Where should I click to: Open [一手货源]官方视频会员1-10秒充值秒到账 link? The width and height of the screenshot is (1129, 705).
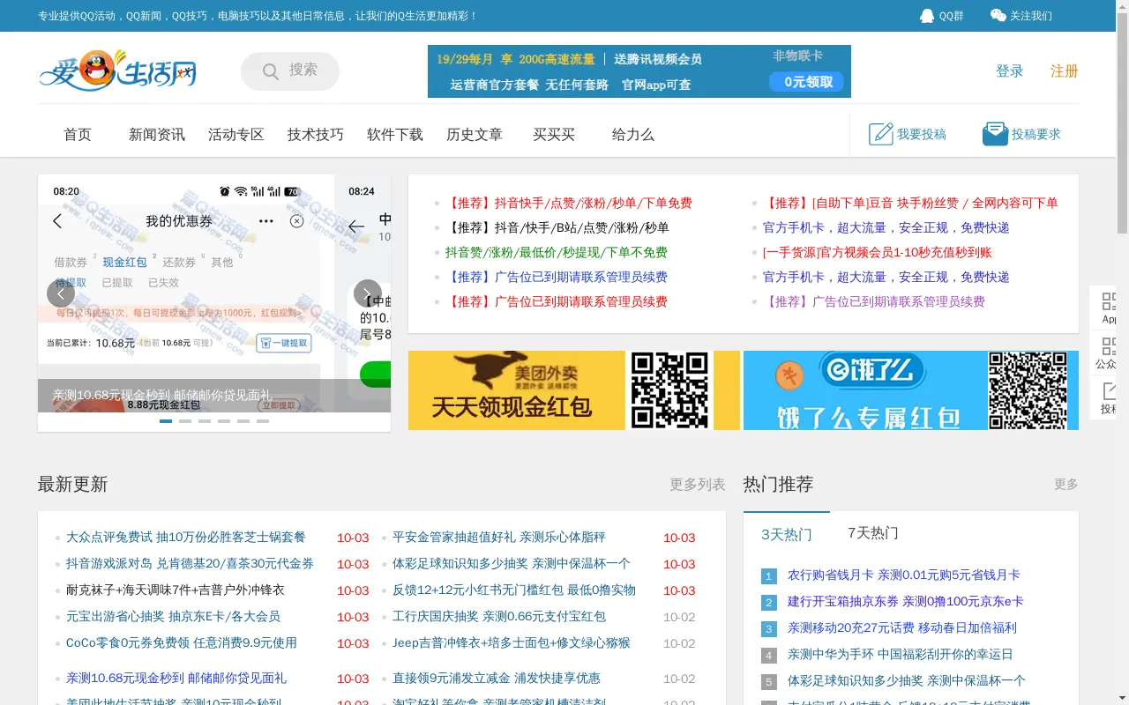pos(878,252)
